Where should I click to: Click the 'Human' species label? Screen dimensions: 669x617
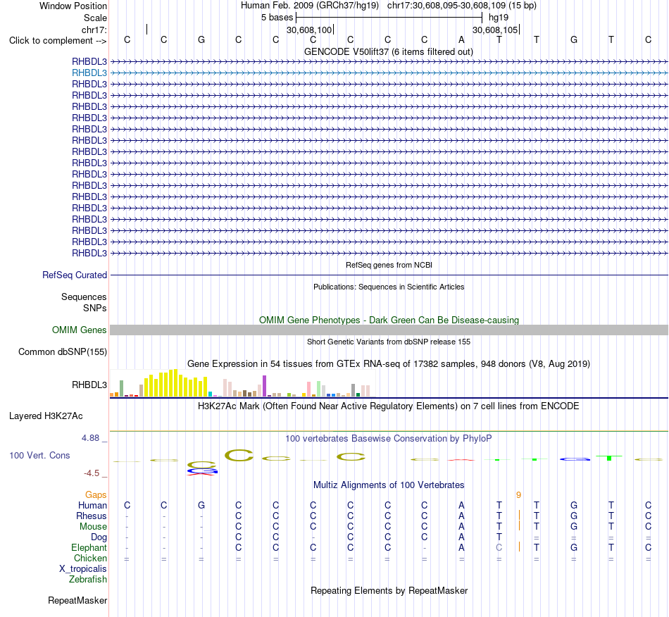click(92, 506)
